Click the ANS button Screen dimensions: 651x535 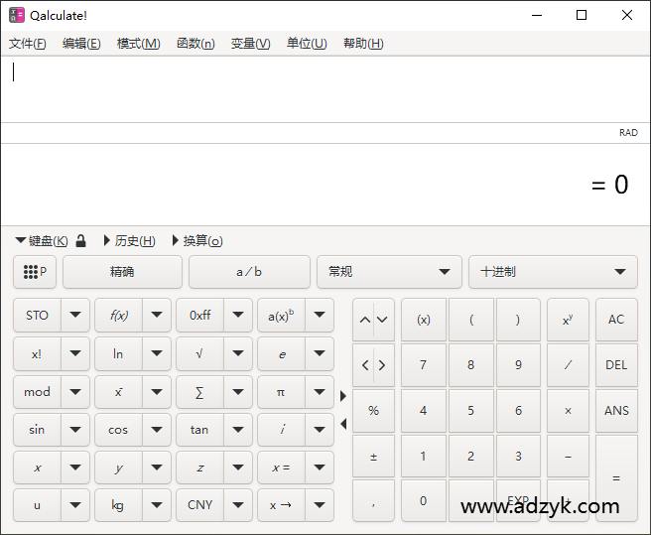pyautogui.click(x=616, y=411)
